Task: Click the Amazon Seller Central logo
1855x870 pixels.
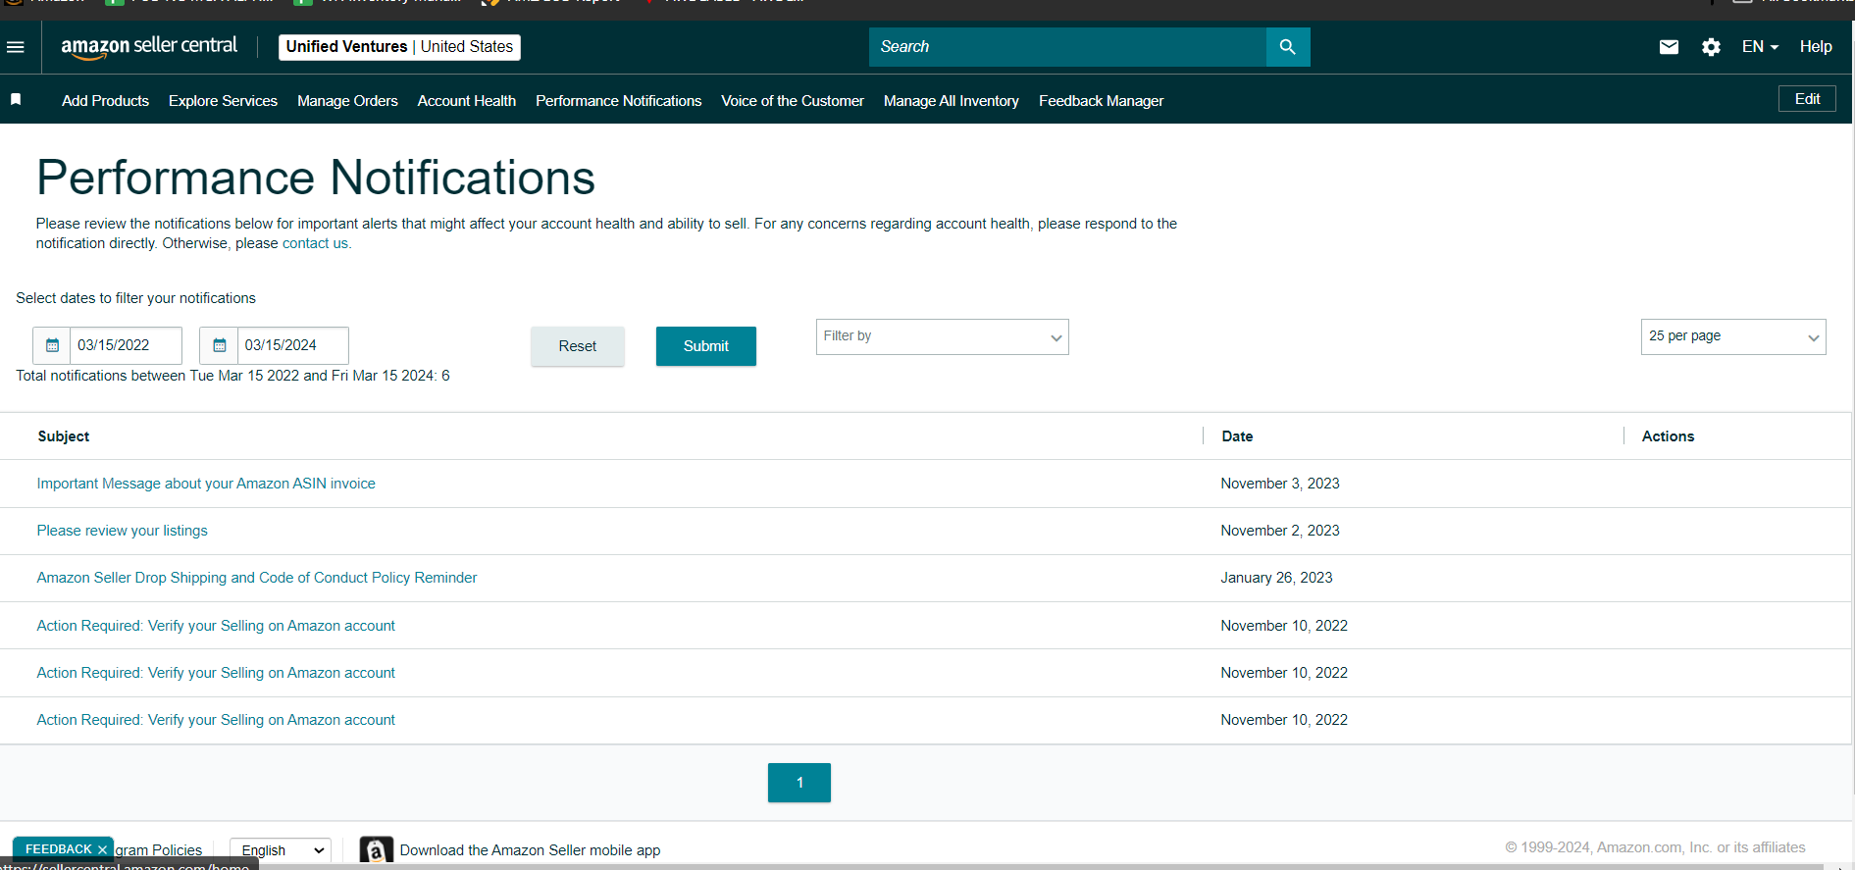Action: pos(149,46)
